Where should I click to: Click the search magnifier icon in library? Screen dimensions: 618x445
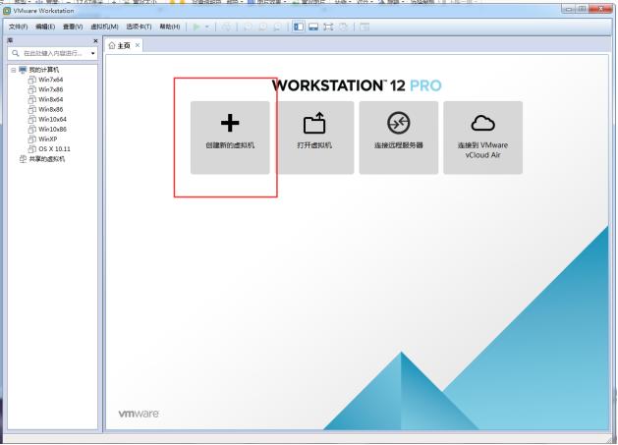pos(16,53)
